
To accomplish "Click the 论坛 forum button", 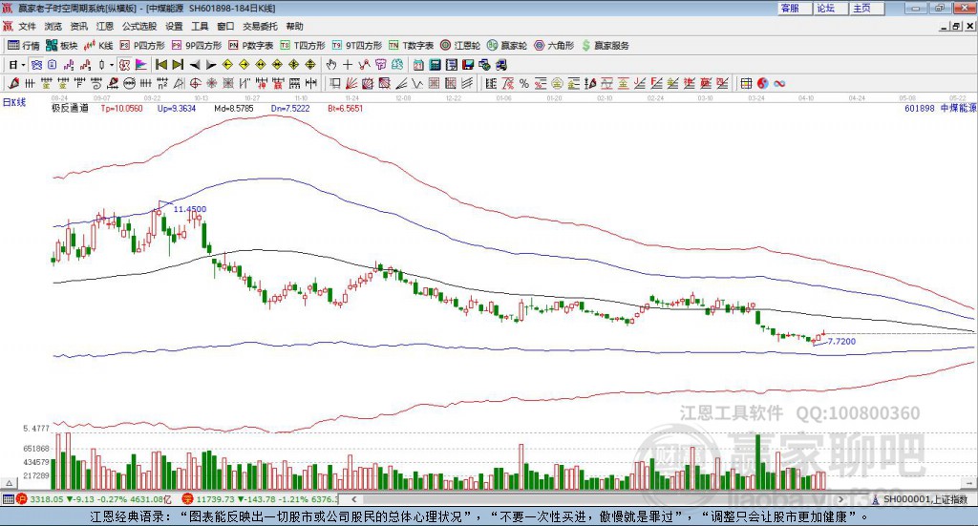I will coord(831,8).
